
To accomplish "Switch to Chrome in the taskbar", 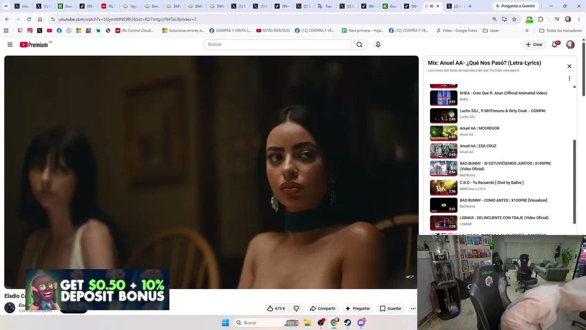I will click(334, 323).
